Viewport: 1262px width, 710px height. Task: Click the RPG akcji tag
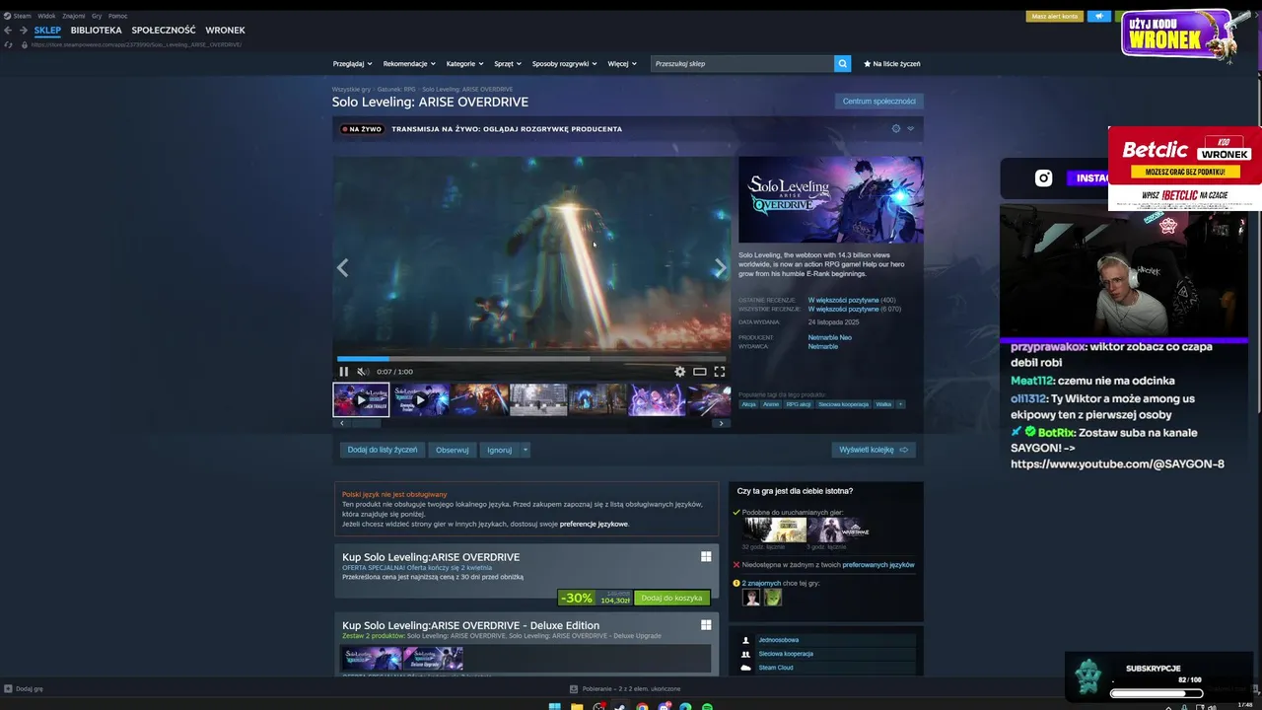799,404
